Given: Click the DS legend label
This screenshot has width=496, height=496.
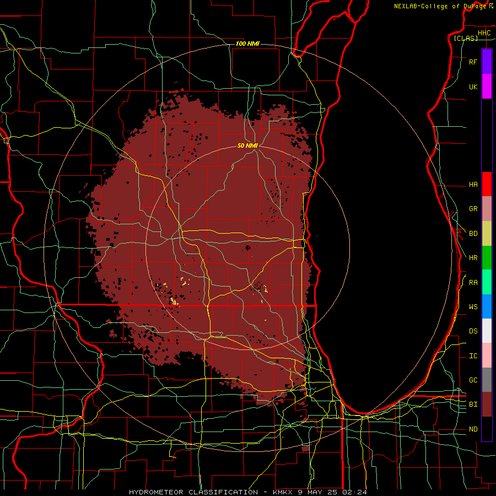Looking at the screenshot, I should coord(473,331).
